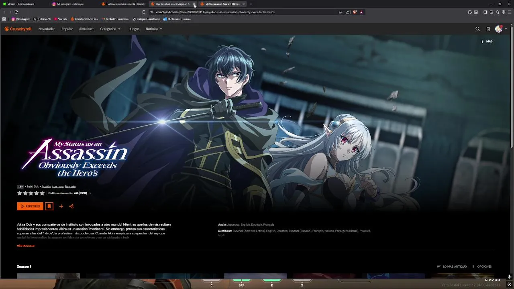Click the share page icon in address bar
The image size is (514, 289).
pos(347,12)
